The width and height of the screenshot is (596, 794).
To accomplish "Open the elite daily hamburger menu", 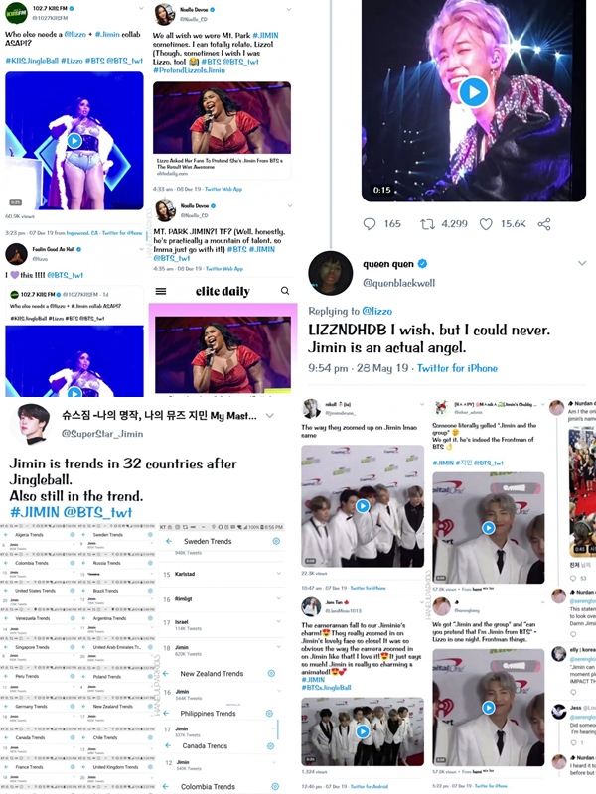I will [x=161, y=291].
